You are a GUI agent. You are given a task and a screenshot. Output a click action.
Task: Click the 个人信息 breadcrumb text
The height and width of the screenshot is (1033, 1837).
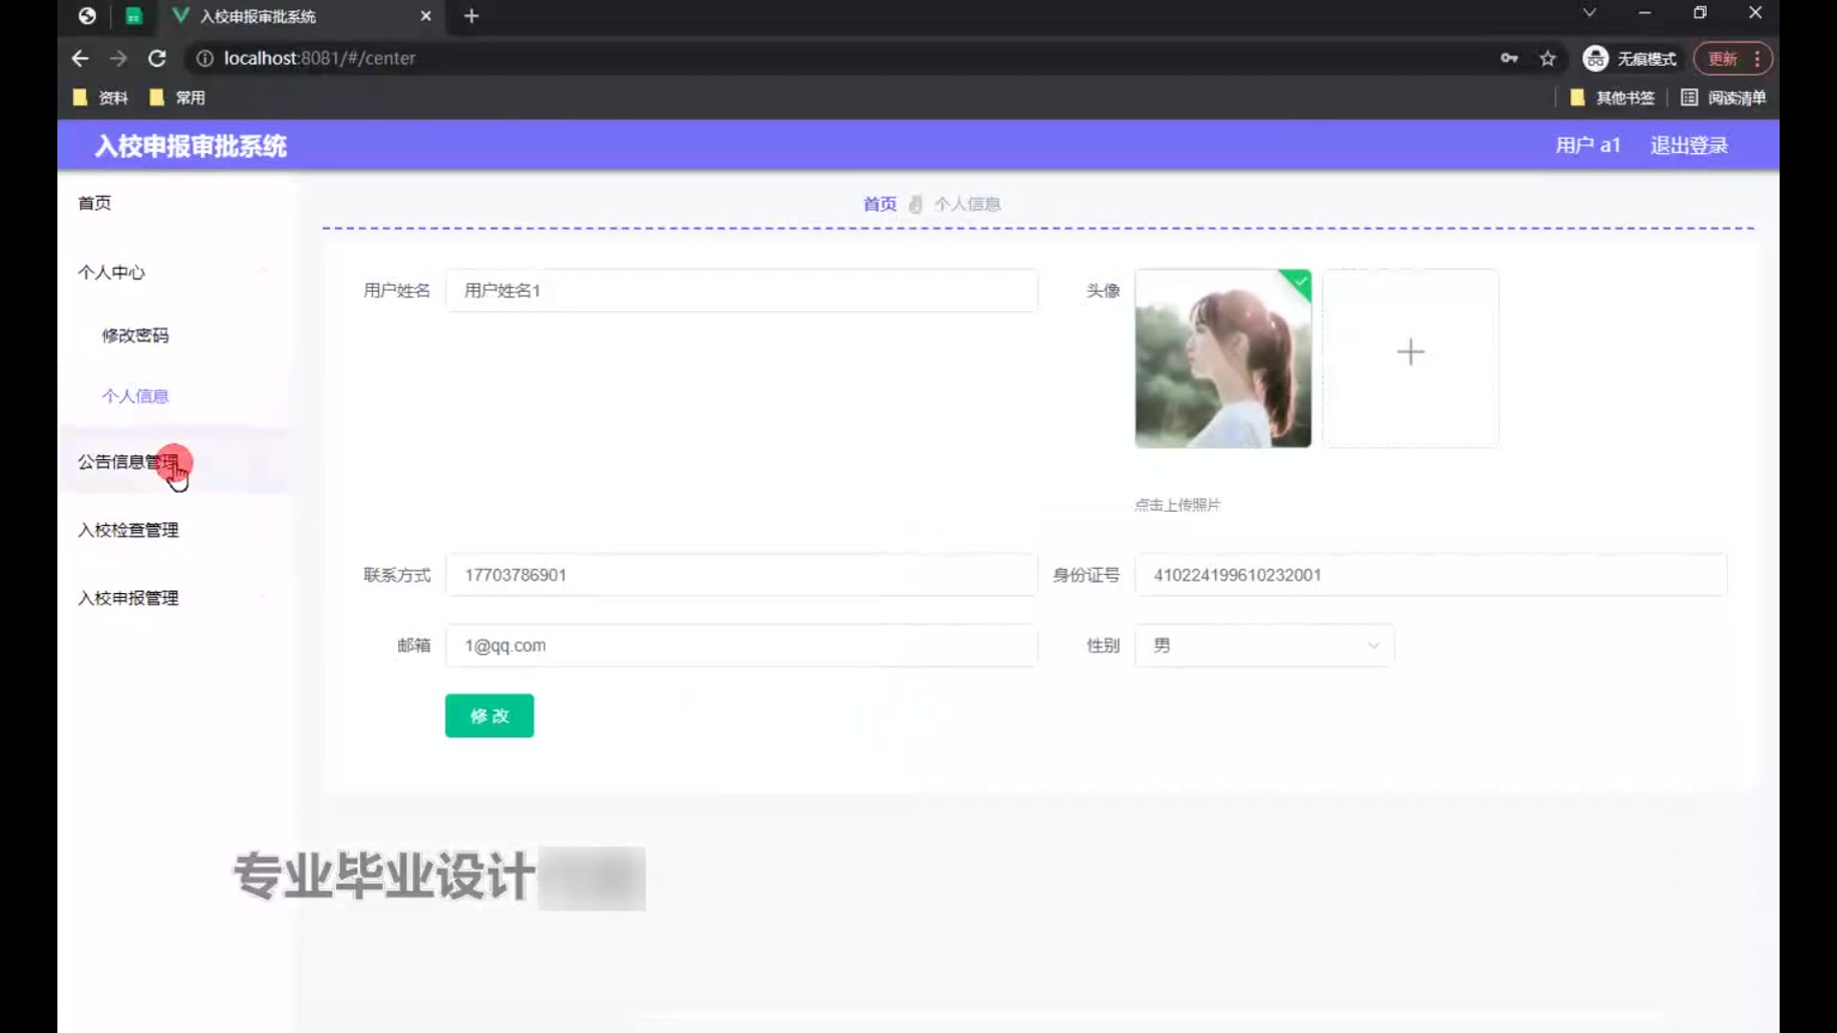[967, 204]
